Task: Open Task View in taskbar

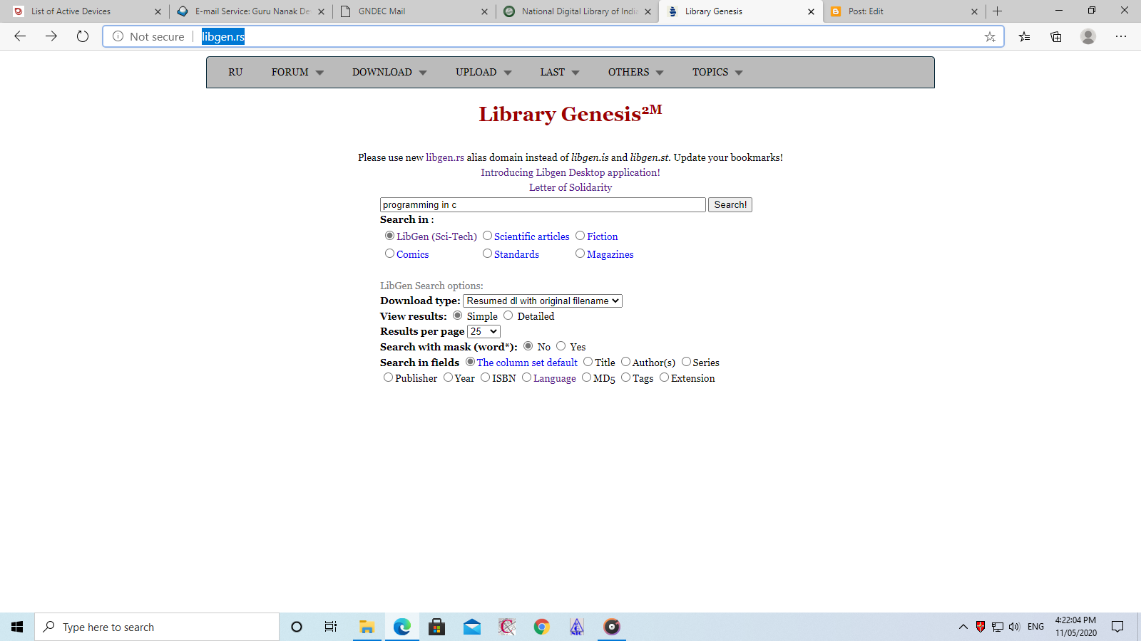Action: (x=331, y=627)
